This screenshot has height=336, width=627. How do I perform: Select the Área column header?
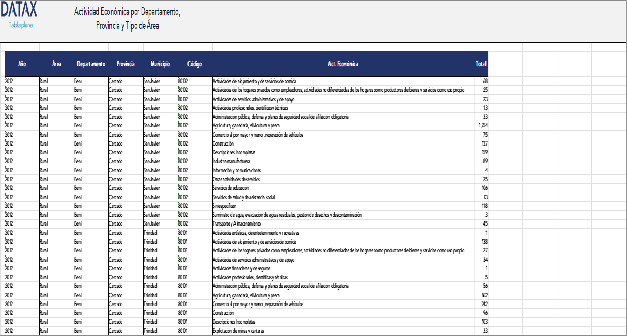(x=57, y=64)
